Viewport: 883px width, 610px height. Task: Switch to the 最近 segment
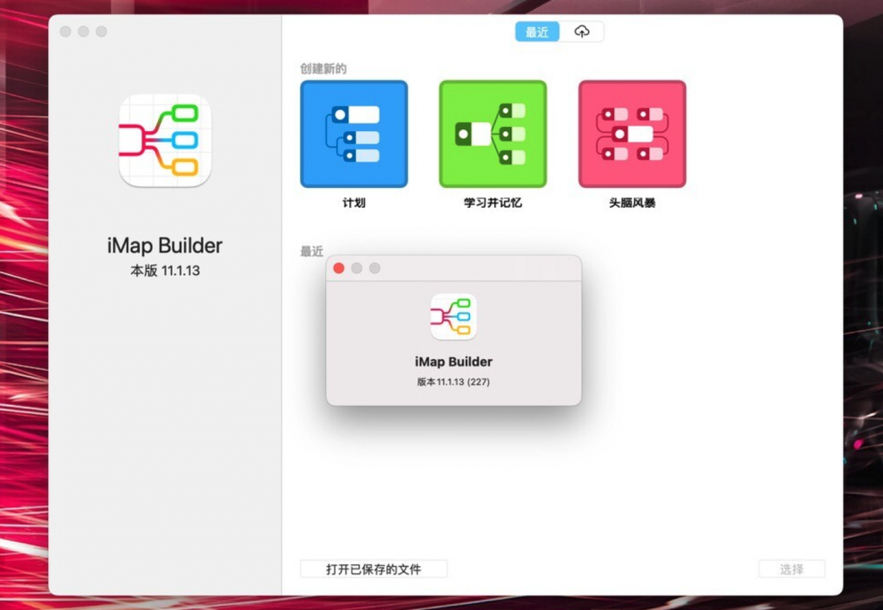pos(536,31)
